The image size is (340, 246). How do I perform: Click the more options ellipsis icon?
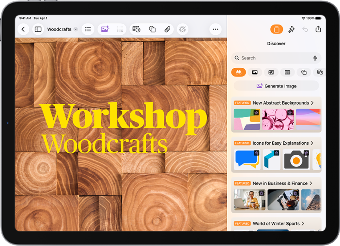[x=215, y=29]
